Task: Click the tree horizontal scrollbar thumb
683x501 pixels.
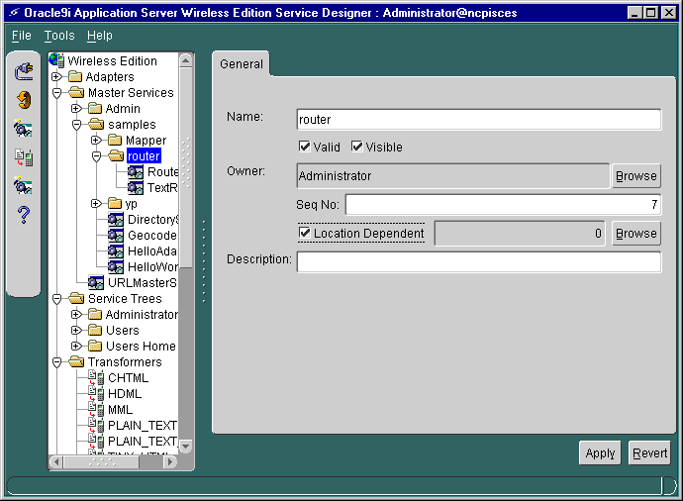Action: coord(101,461)
